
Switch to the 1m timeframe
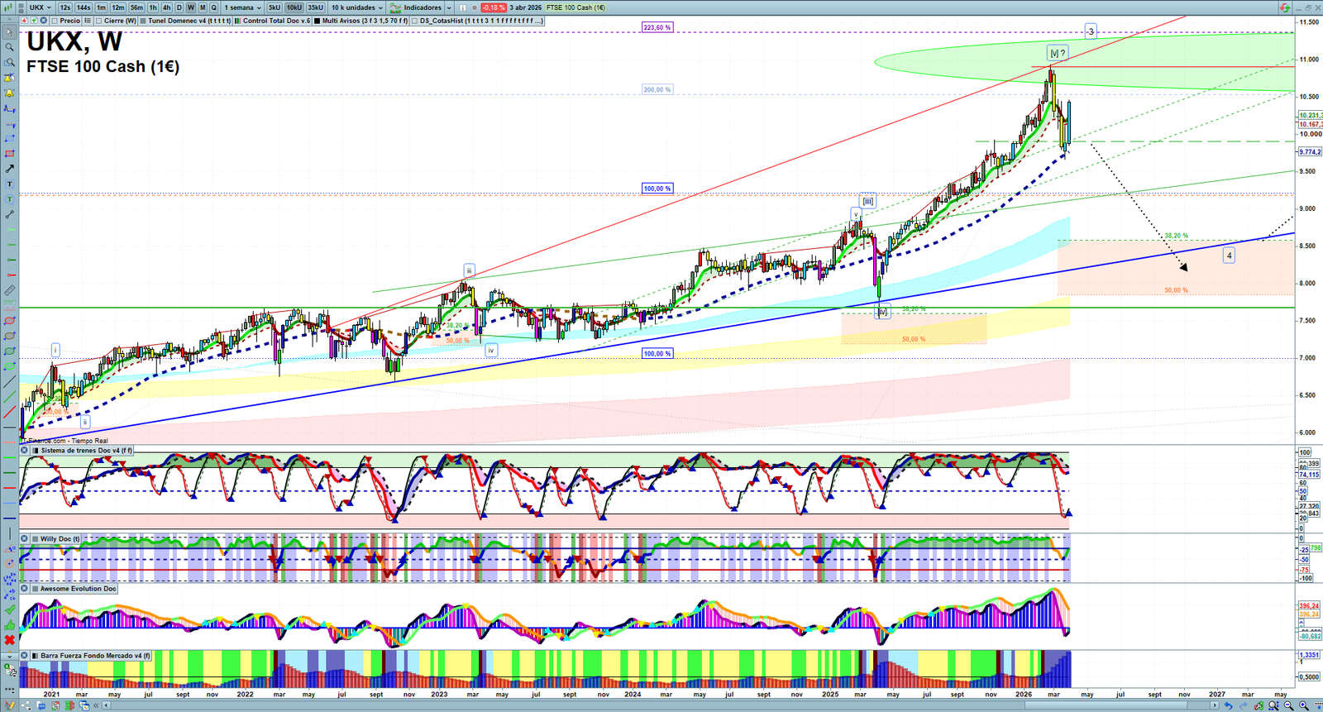(101, 7)
